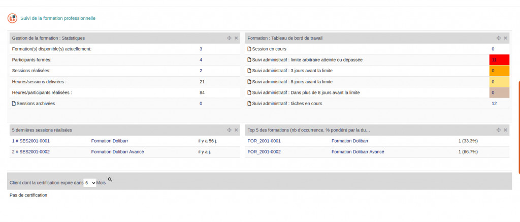Screen dimensions: 520x222
Task: Open session 2 # SES2001-0002
Action: point(30,151)
